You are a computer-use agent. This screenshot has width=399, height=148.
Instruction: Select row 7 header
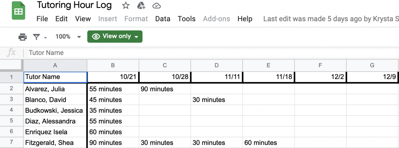point(12,143)
